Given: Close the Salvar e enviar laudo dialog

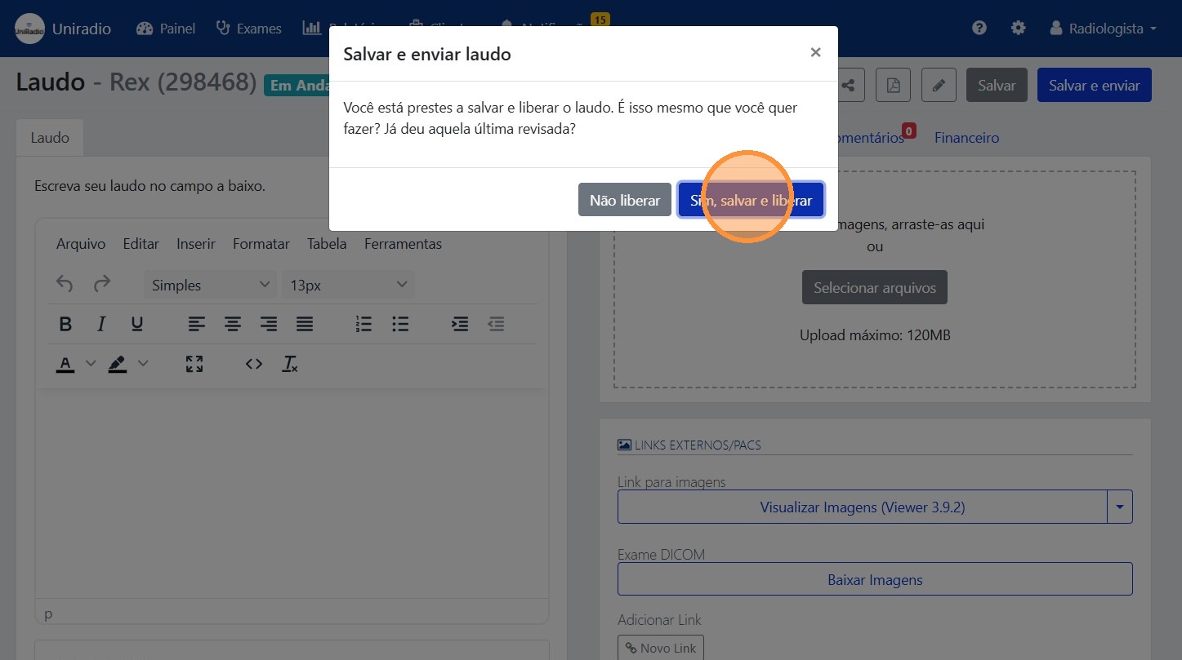Looking at the screenshot, I should point(815,53).
